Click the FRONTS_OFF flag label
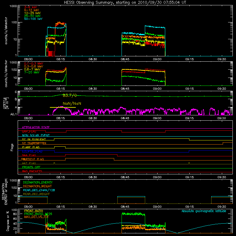The width and height of the screenshot is (236, 236). click(31, 167)
